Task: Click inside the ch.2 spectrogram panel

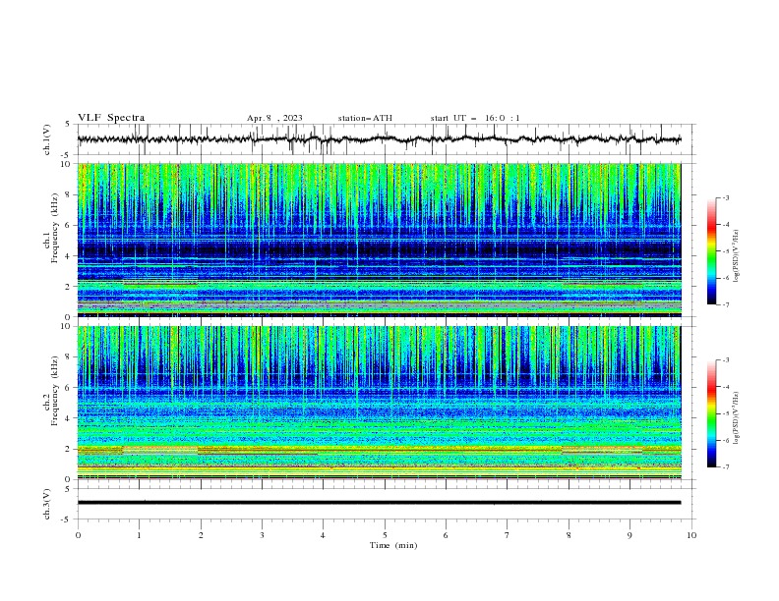Action: 379,403
